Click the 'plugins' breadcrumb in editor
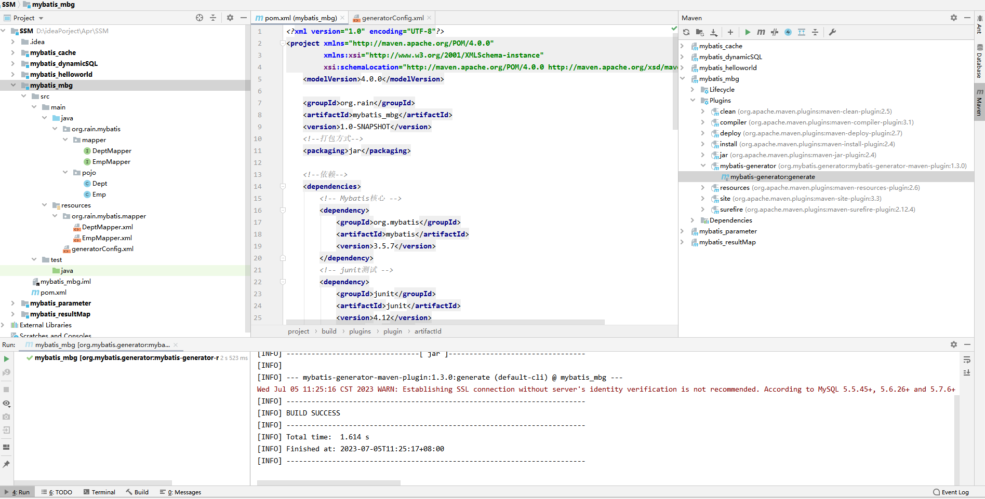 (x=360, y=331)
